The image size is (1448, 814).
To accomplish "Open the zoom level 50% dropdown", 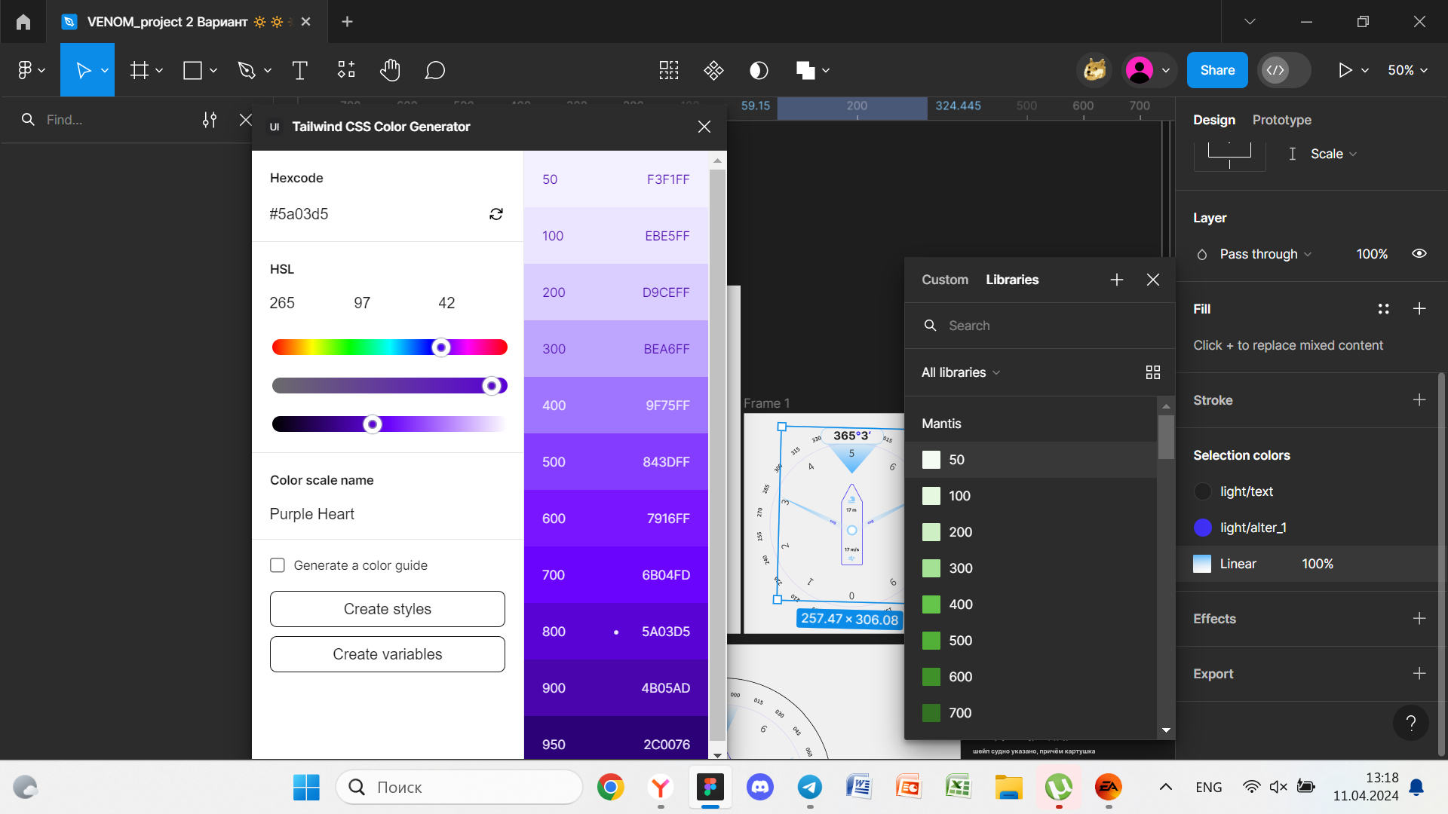I will 1407,70.
